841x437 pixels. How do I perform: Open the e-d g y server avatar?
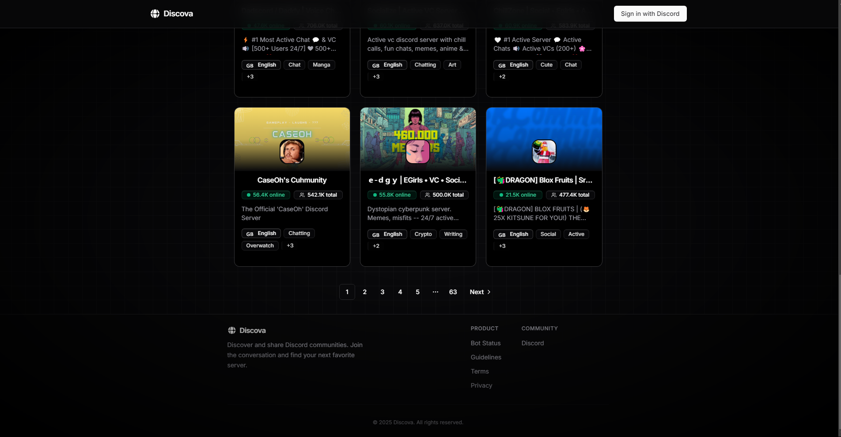point(418,151)
